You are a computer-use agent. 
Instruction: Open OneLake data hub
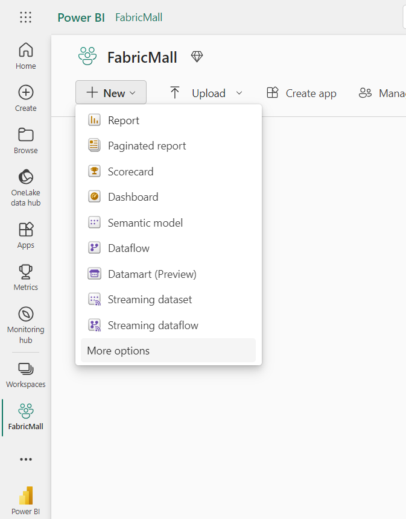(x=25, y=188)
